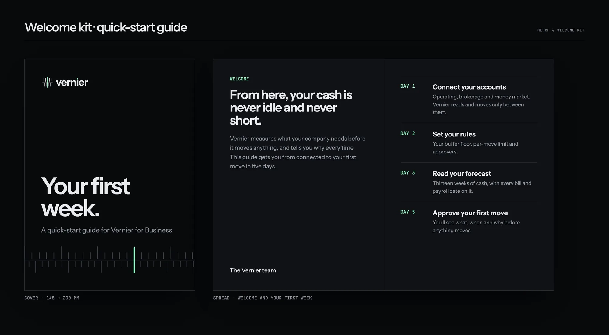Click 'Operating, brokerage and money market' description
The height and width of the screenshot is (335, 609).
coord(481,104)
